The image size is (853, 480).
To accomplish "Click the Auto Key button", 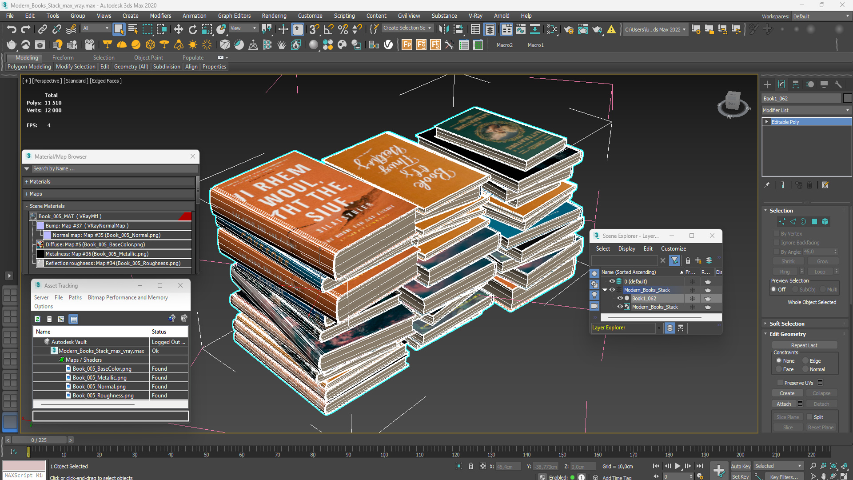I will [x=741, y=466].
